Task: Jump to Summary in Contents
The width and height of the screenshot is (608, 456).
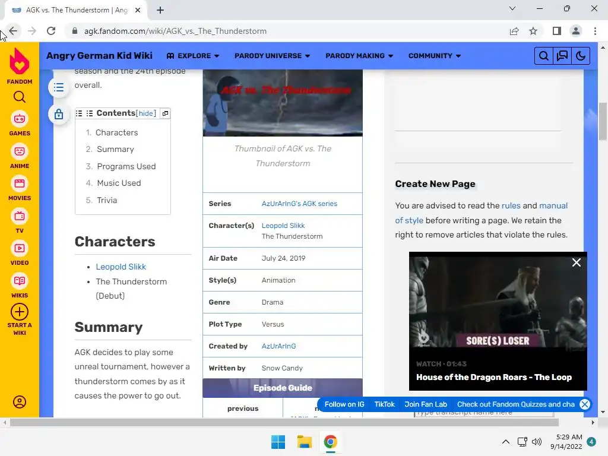Action: point(115,149)
